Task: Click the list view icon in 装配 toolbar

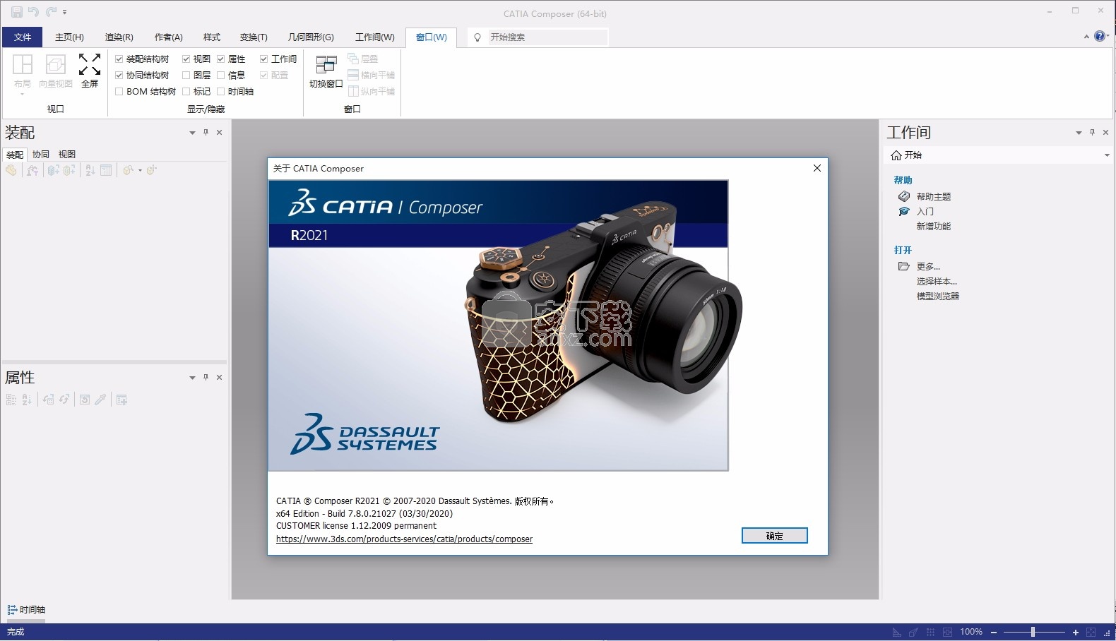Action: 106,170
